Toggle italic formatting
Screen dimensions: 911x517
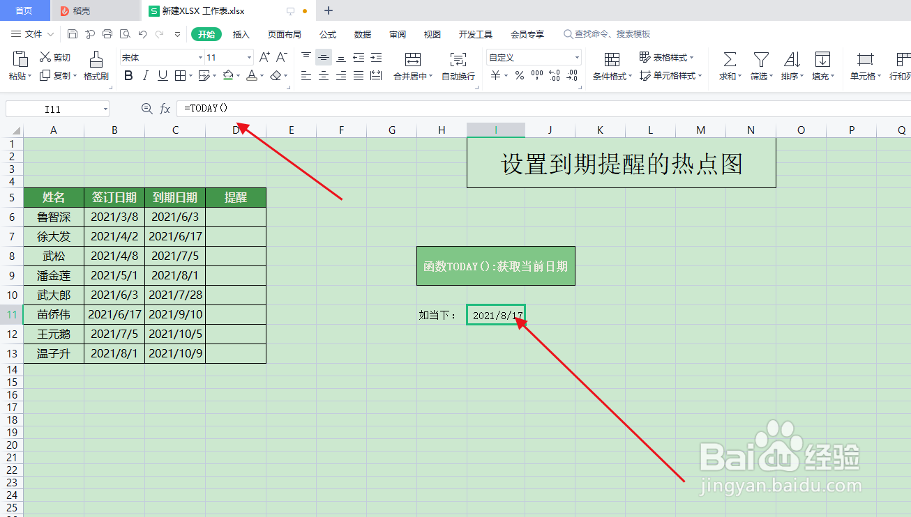[144, 75]
